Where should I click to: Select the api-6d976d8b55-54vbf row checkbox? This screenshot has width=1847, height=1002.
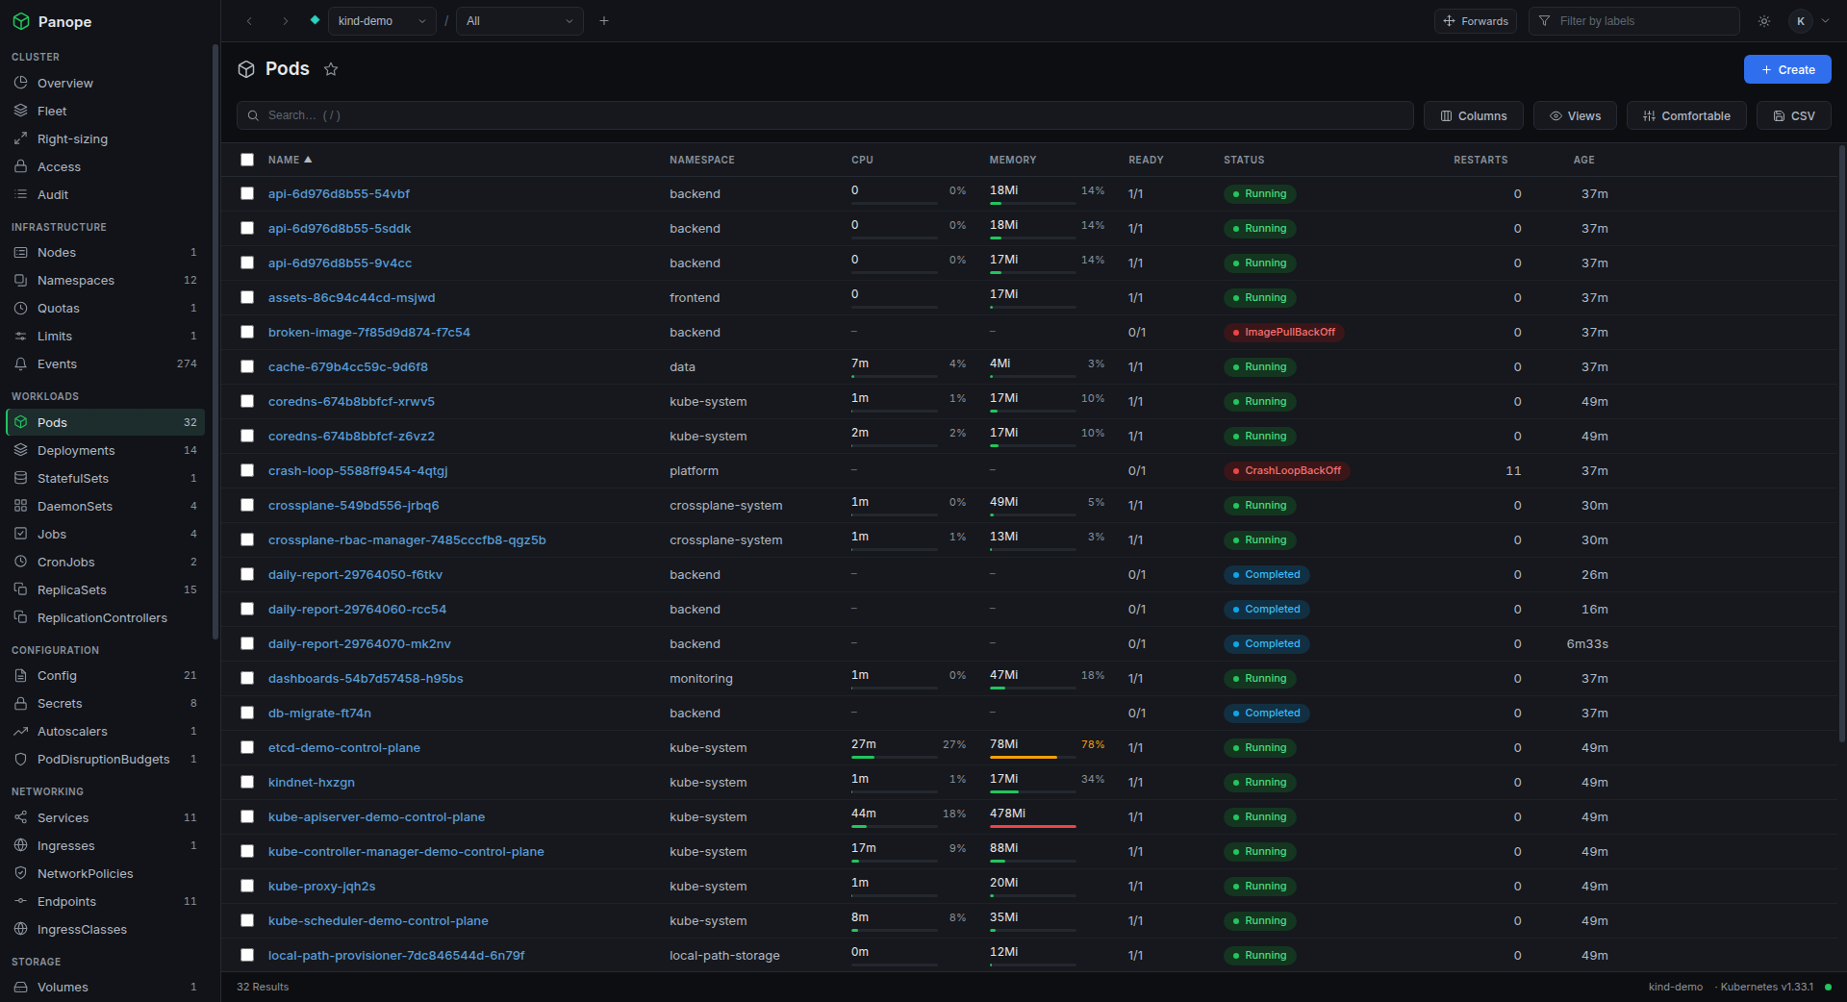point(247,193)
